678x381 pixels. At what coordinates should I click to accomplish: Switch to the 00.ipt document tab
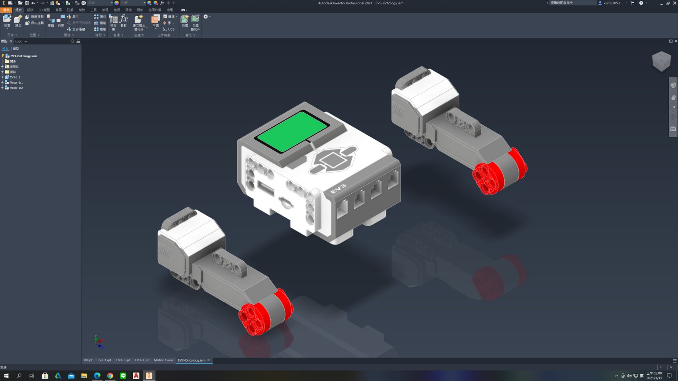88,360
